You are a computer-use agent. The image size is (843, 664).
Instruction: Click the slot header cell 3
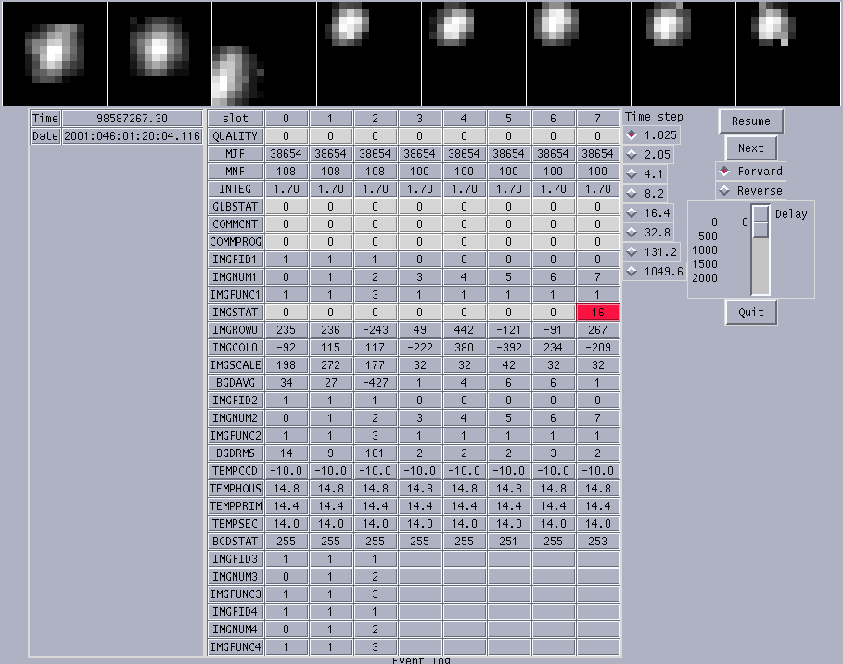419,119
